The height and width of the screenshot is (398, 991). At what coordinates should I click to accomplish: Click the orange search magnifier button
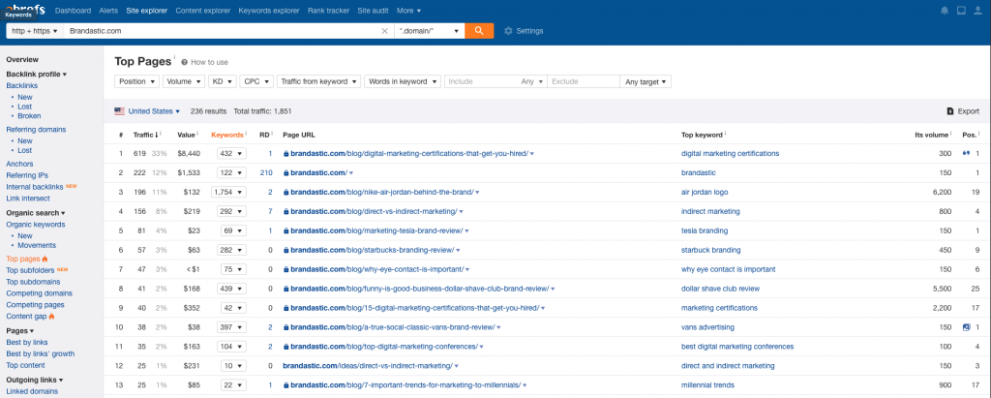(479, 30)
